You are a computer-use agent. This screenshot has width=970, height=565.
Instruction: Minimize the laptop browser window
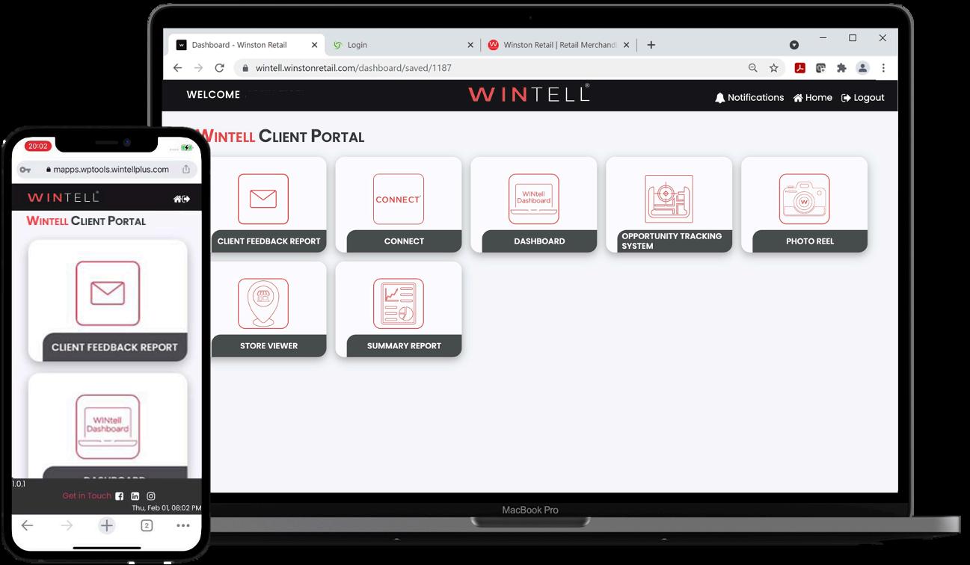pos(823,38)
